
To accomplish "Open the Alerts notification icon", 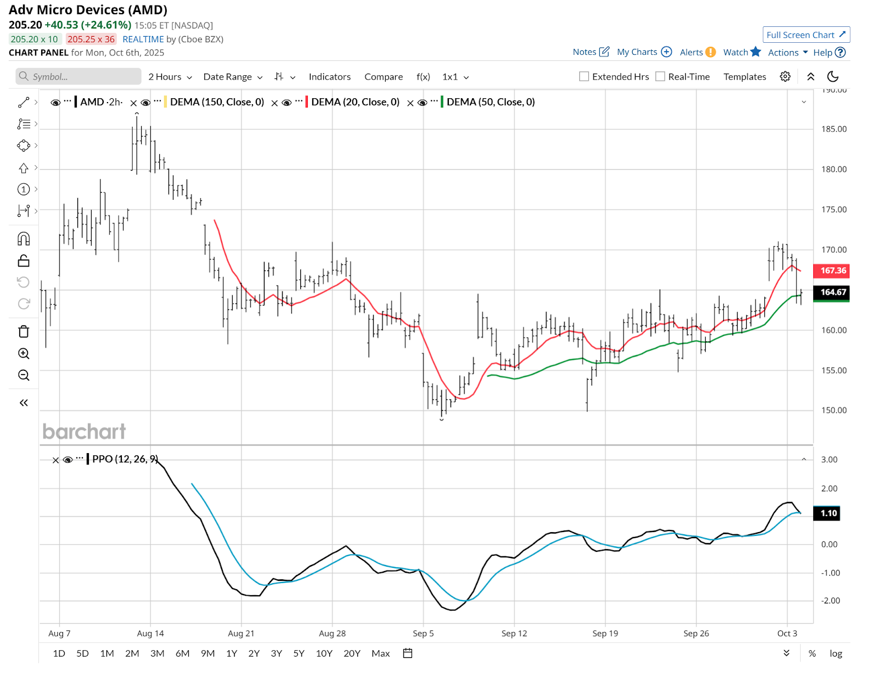I will 711,52.
